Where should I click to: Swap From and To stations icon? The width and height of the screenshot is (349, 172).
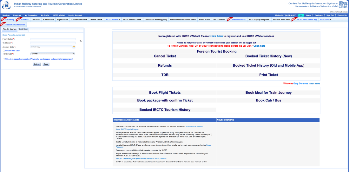[81, 41]
